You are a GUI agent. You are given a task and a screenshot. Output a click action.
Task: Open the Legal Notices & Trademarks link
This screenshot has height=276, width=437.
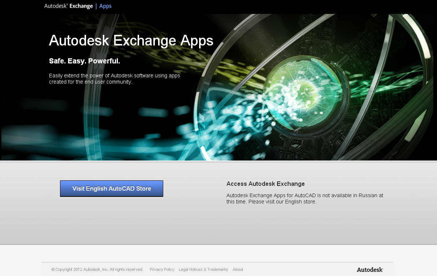tap(203, 269)
